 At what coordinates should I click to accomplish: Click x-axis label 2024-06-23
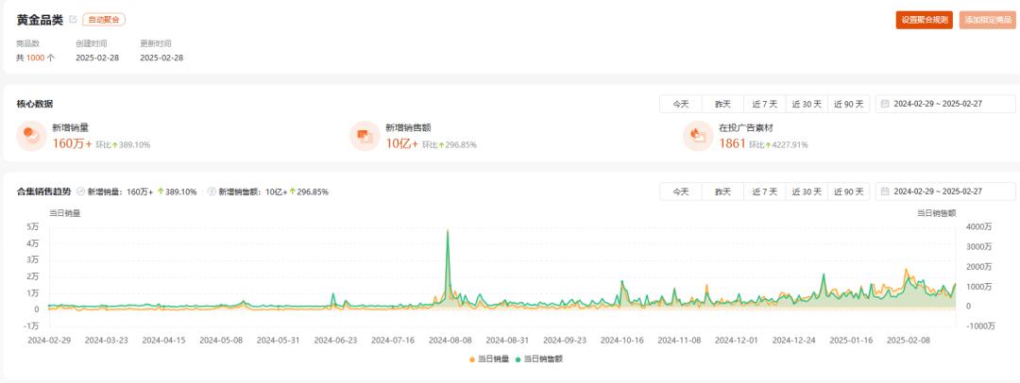click(x=335, y=340)
